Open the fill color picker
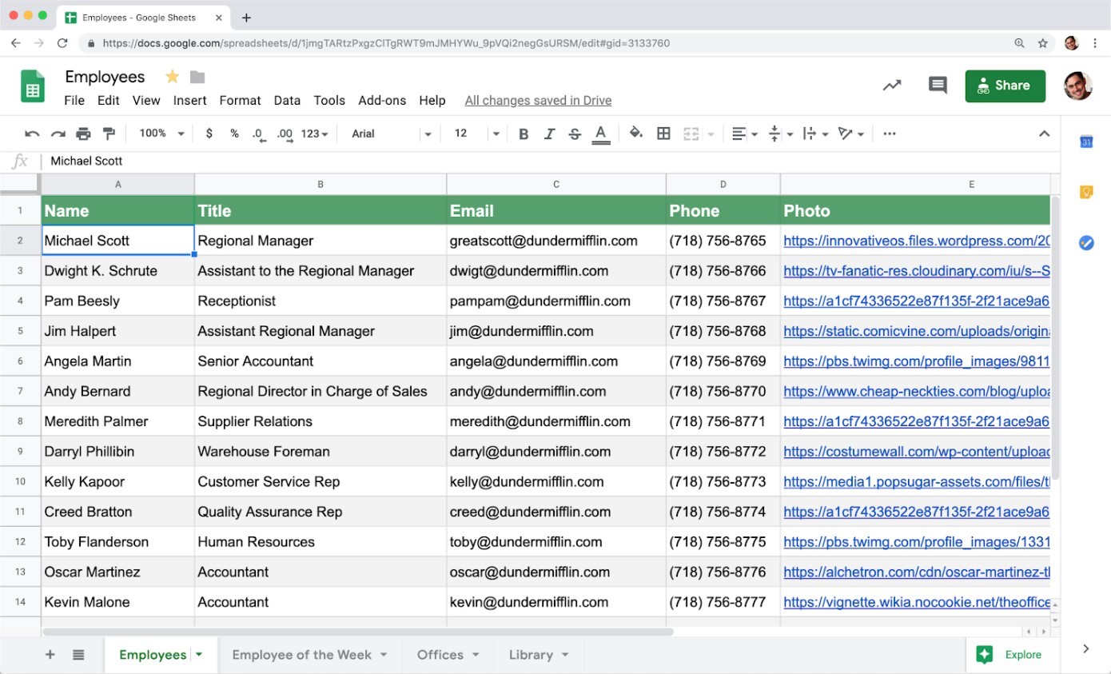 (x=636, y=134)
